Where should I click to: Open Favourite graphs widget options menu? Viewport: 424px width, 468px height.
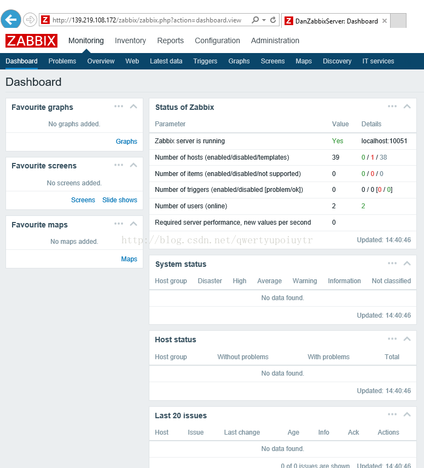click(119, 106)
